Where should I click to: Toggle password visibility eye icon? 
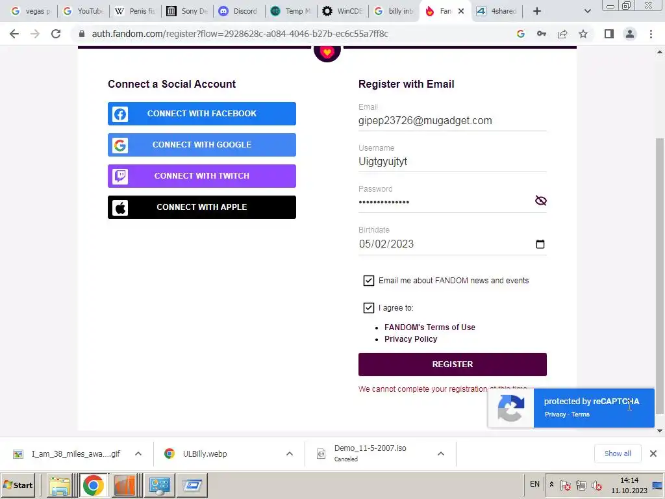(x=541, y=200)
